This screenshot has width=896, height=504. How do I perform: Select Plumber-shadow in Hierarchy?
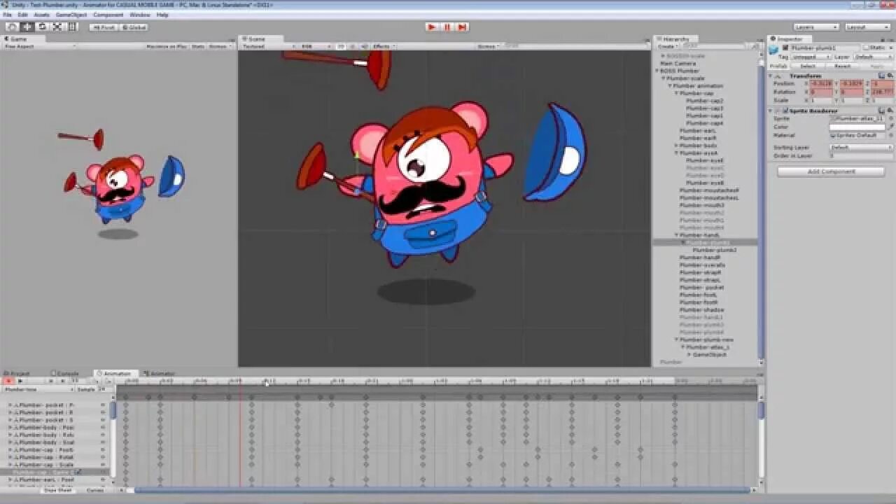tap(701, 309)
